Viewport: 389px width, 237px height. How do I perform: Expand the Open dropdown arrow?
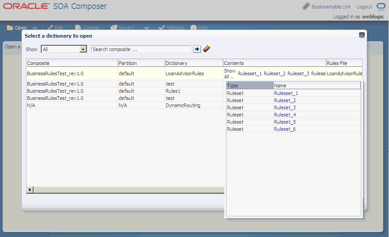tap(35, 28)
